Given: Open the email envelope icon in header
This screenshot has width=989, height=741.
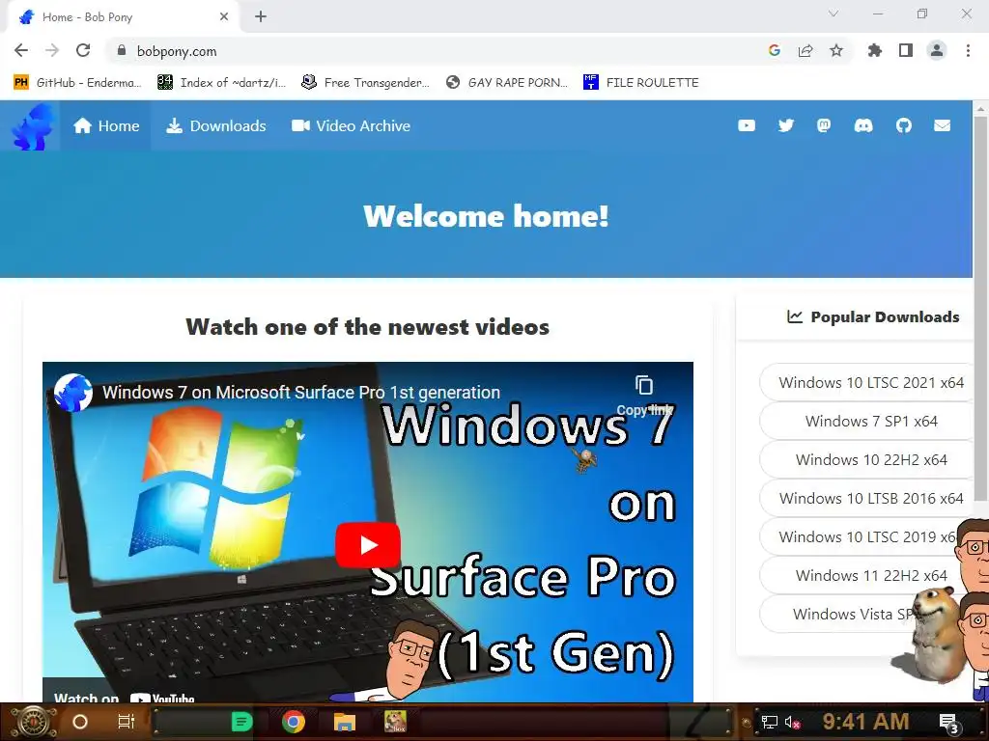Looking at the screenshot, I should (x=943, y=125).
